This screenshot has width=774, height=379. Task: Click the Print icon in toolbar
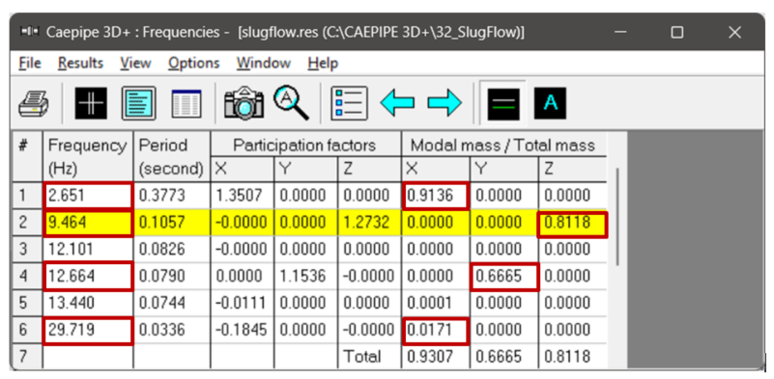34,103
